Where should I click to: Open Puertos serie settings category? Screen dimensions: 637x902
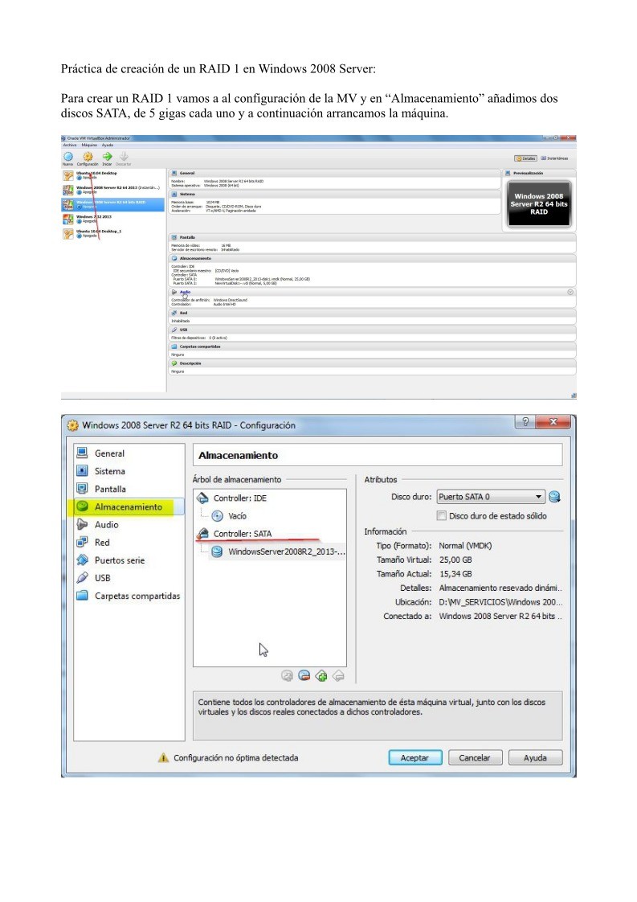coord(120,560)
